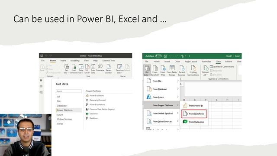Select Power BI dataflows connector
This screenshot has width=277, height=156.
click(95, 105)
